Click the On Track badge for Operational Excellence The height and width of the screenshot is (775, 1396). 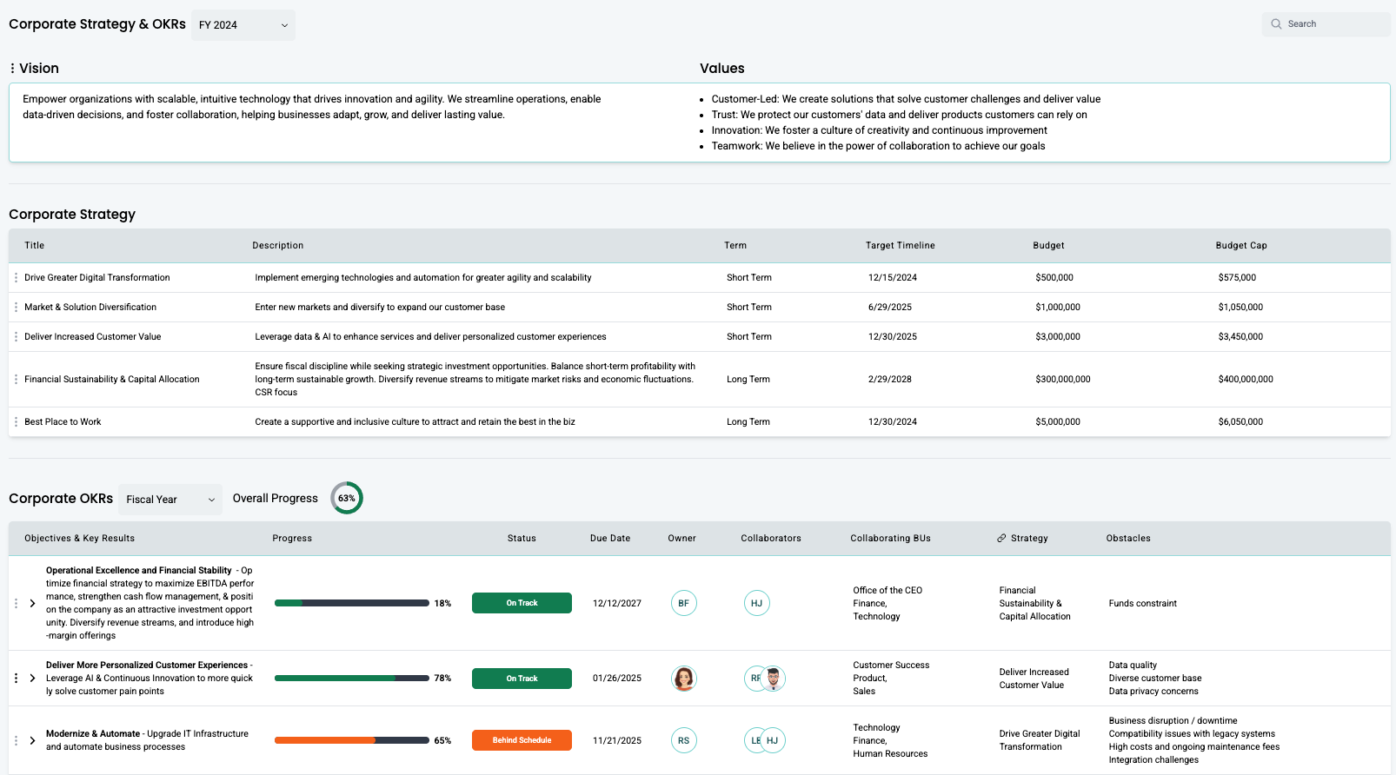coord(522,603)
